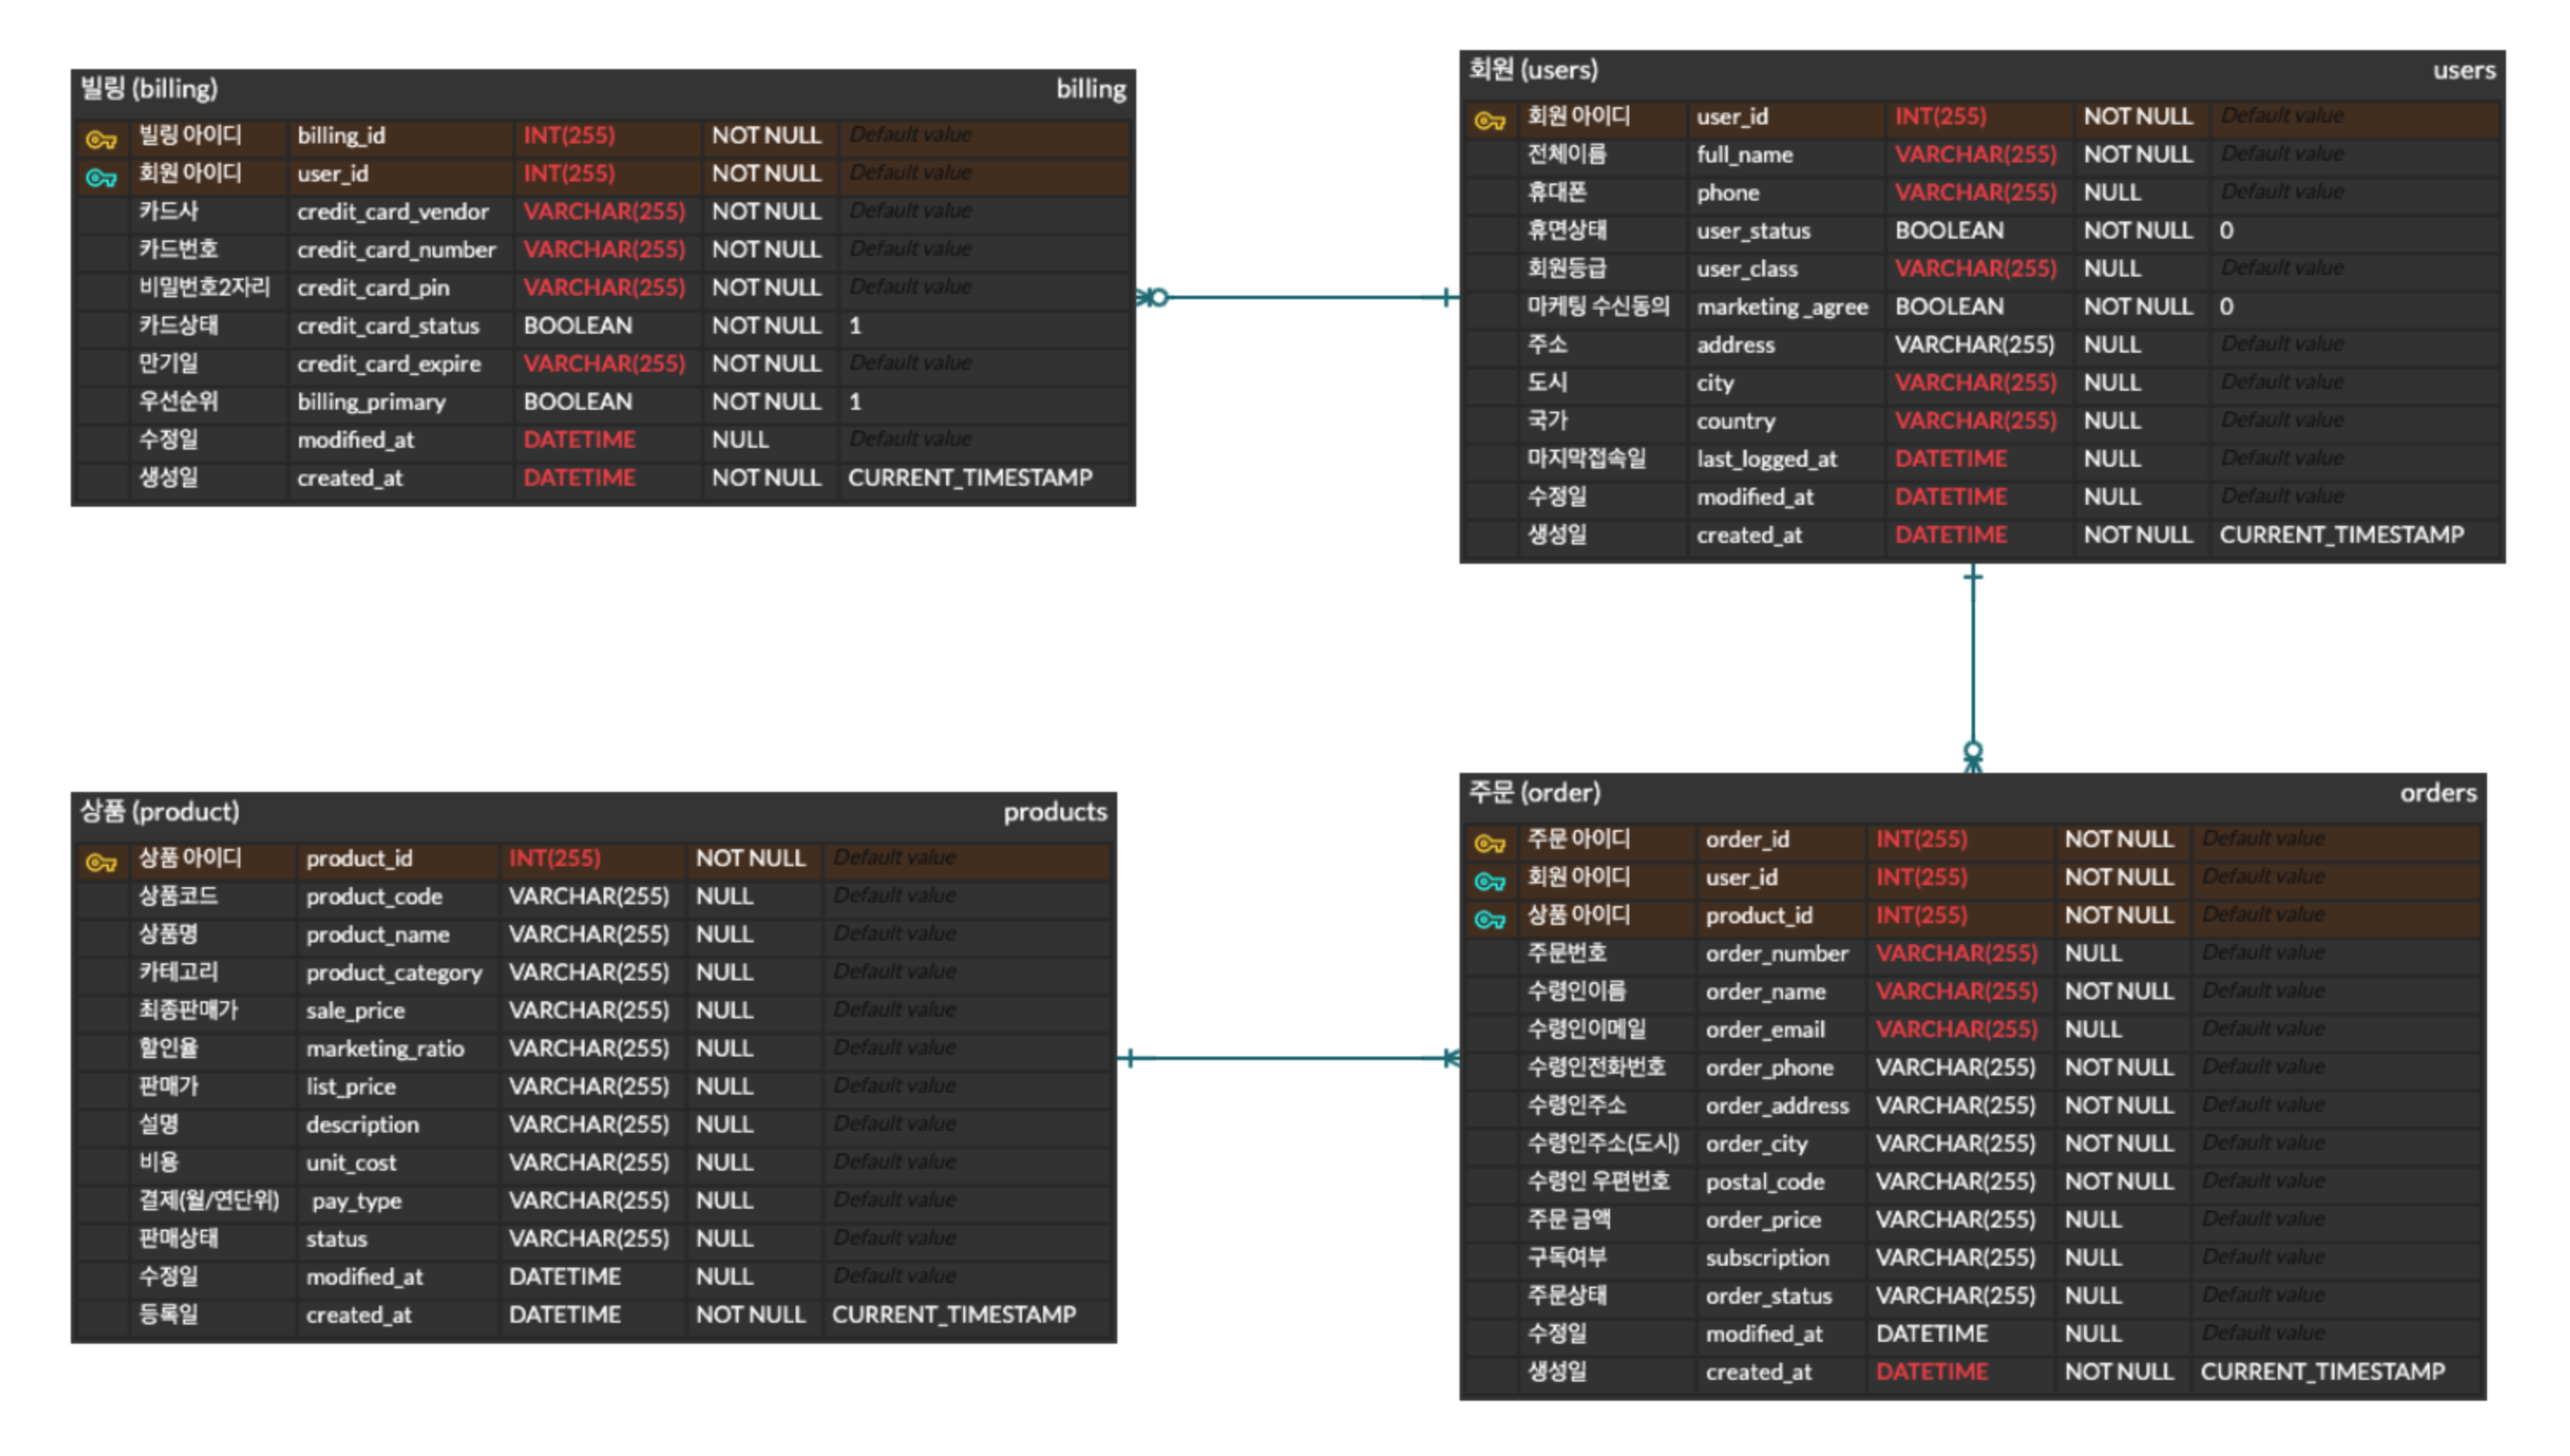Click the marketing_agree column name in users

click(1781, 307)
